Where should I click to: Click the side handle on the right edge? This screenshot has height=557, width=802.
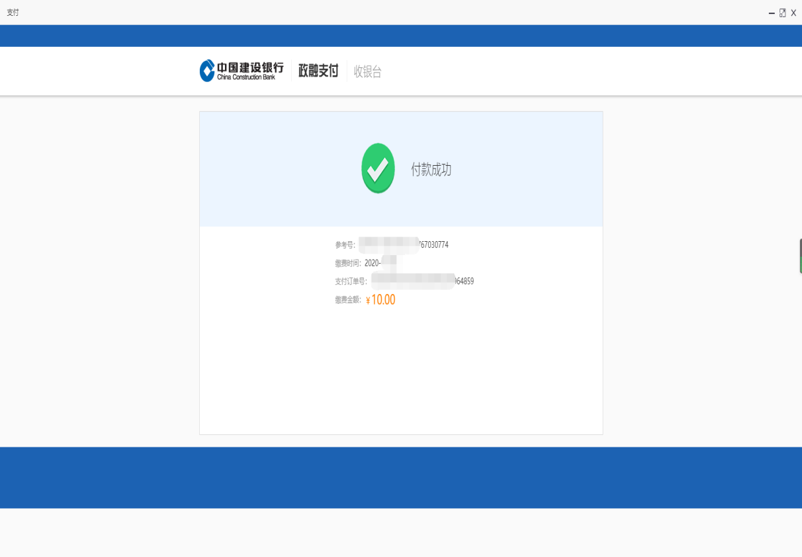pyautogui.click(x=800, y=256)
